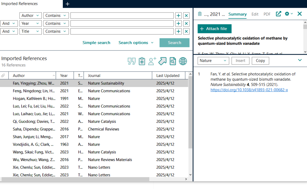Click the find full text document icon
The width and height of the screenshot is (307, 189).
tap(173, 61)
